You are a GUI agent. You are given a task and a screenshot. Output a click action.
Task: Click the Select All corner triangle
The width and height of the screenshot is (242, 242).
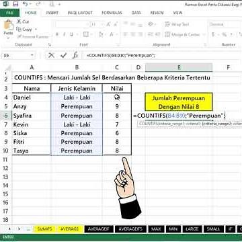pos(8,67)
